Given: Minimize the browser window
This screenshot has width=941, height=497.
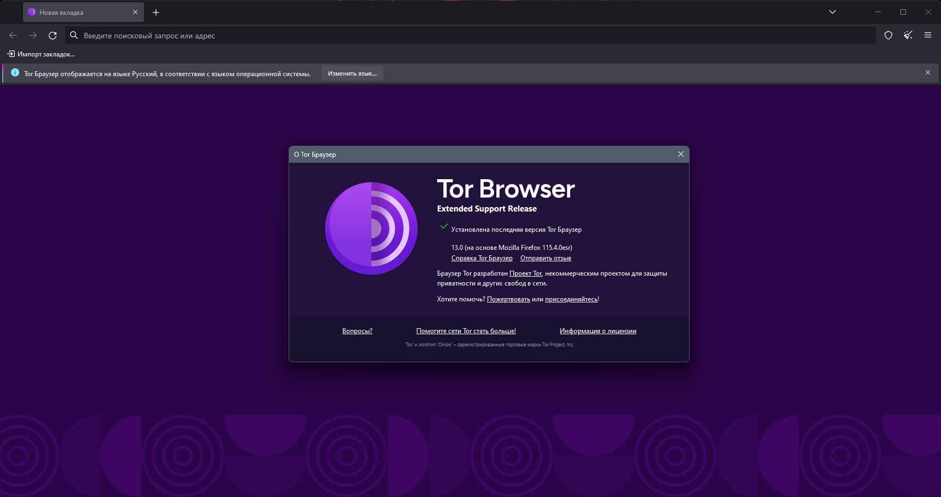Looking at the screenshot, I should click(x=878, y=12).
